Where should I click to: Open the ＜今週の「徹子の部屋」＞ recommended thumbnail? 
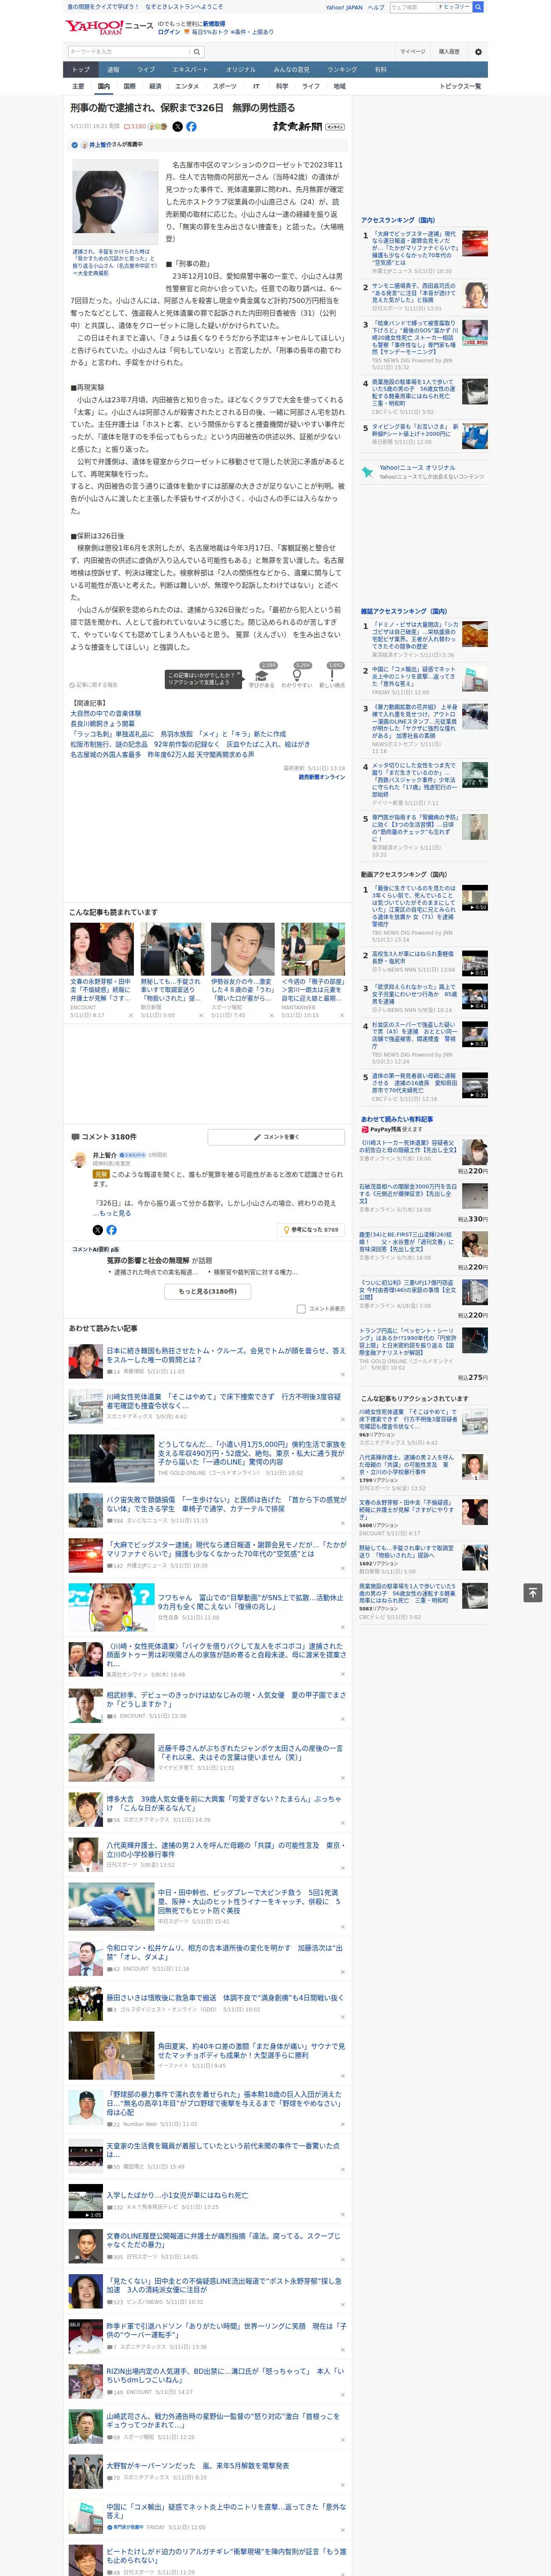tap(313, 949)
